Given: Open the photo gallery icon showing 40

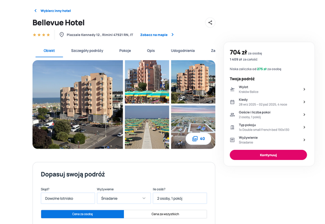Looking at the screenshot, I should pyautogui.click(x=195, y=139).
